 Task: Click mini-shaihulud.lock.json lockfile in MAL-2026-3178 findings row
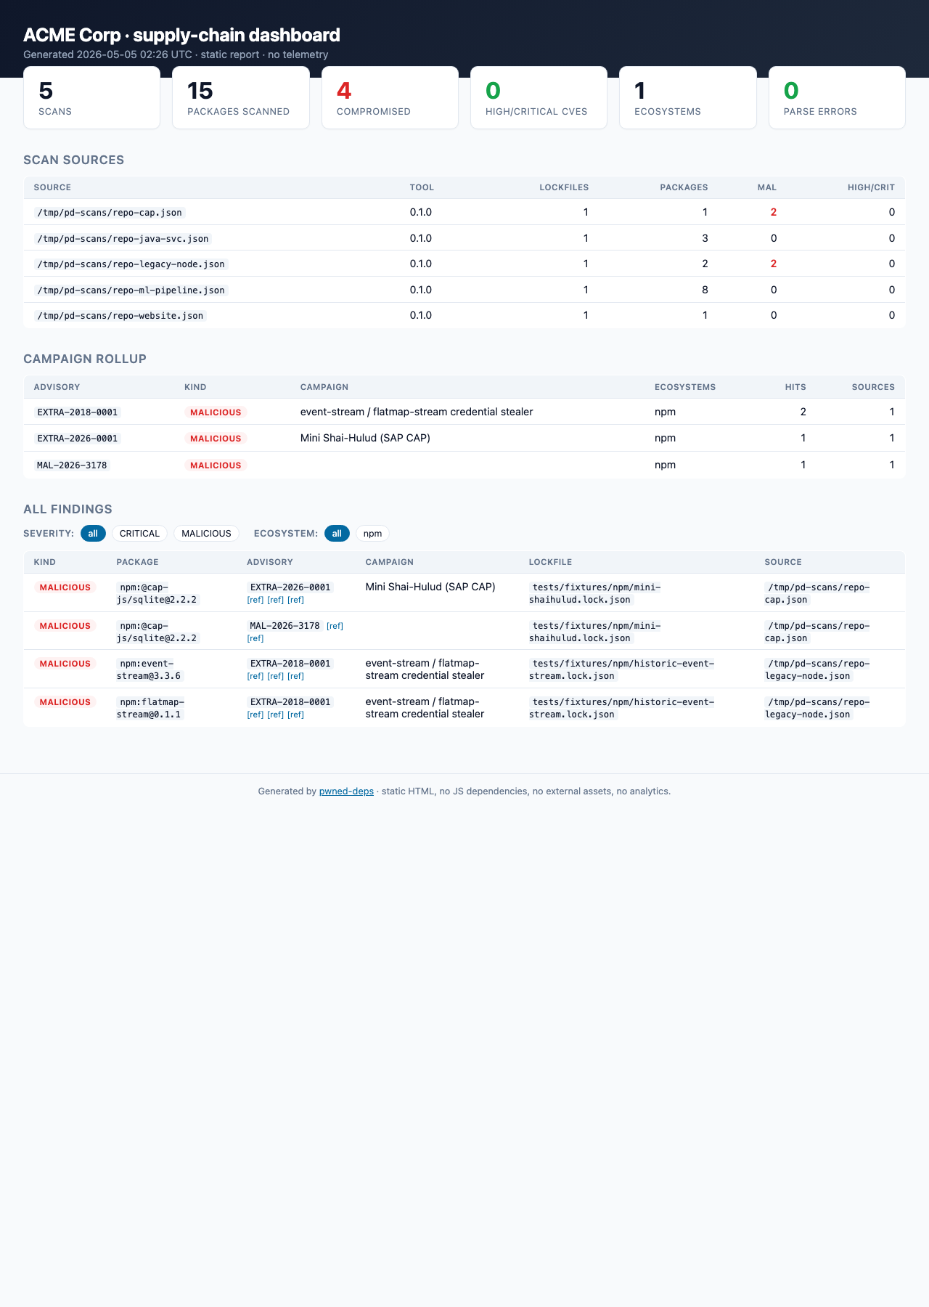(596, 632)
